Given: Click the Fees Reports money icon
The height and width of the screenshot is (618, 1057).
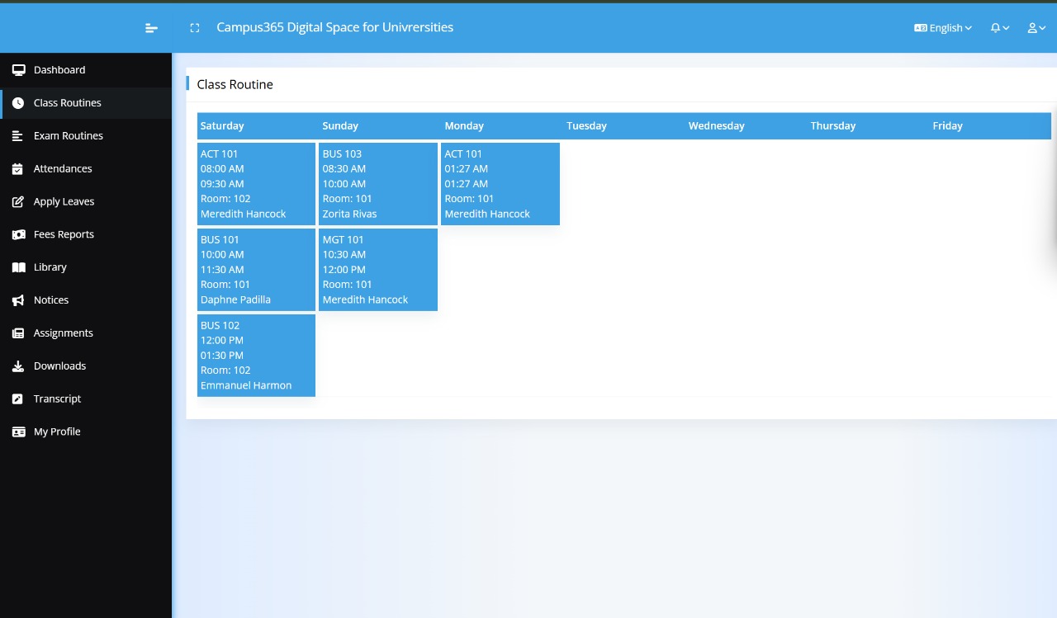Looking at the screenshot, I should (x=18, y=235).
